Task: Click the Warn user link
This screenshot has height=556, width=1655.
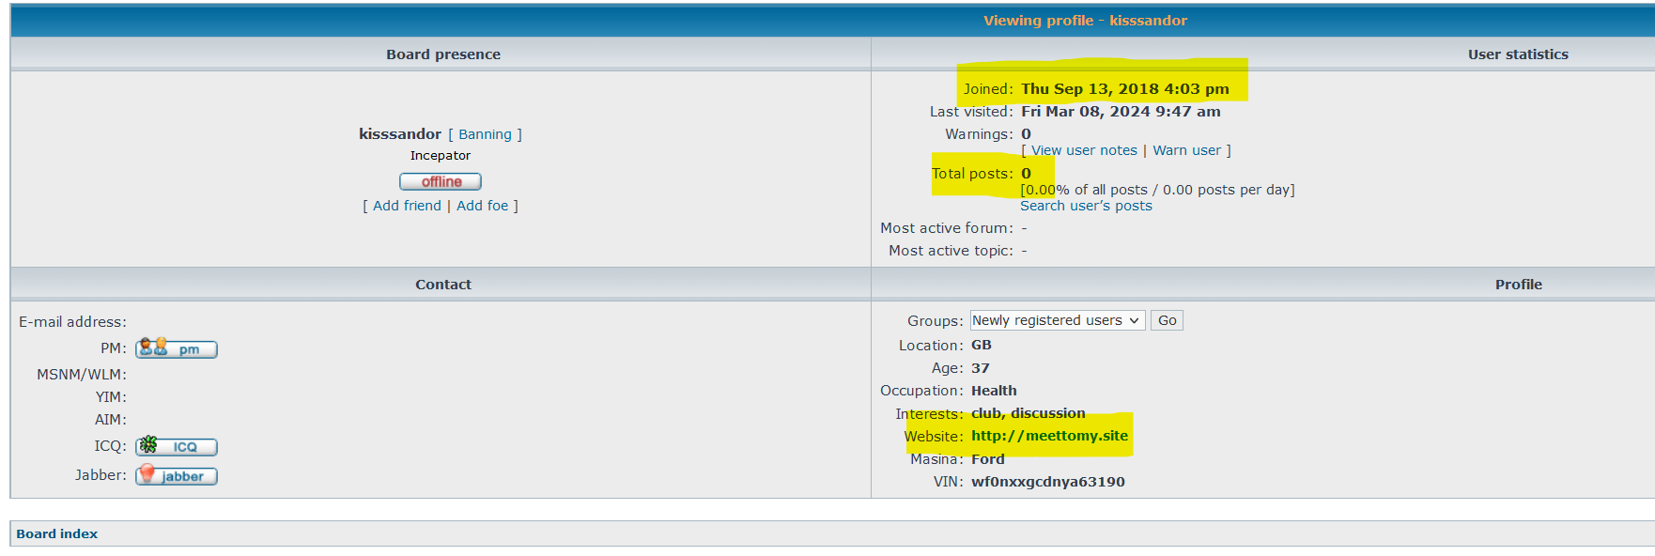Action: pyautogui.click(x=1186, y=150)
